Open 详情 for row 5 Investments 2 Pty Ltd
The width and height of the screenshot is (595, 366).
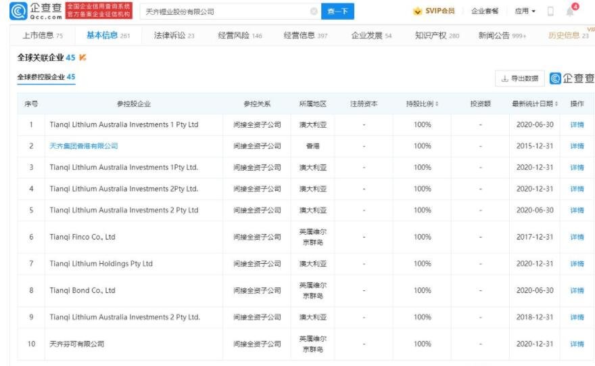[577, 210]
